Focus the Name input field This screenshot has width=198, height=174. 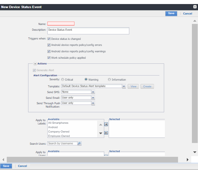pos(61,24)
